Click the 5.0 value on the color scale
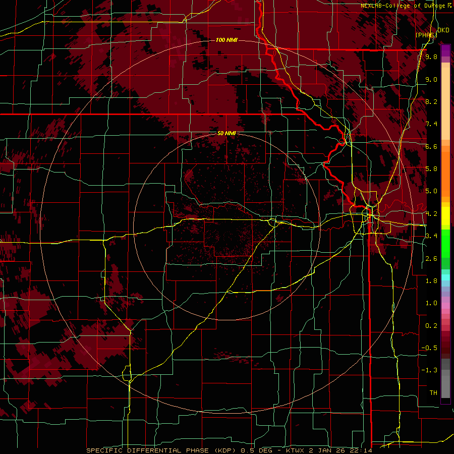Viewport: 454px width, 454px height. click(431, 191)
